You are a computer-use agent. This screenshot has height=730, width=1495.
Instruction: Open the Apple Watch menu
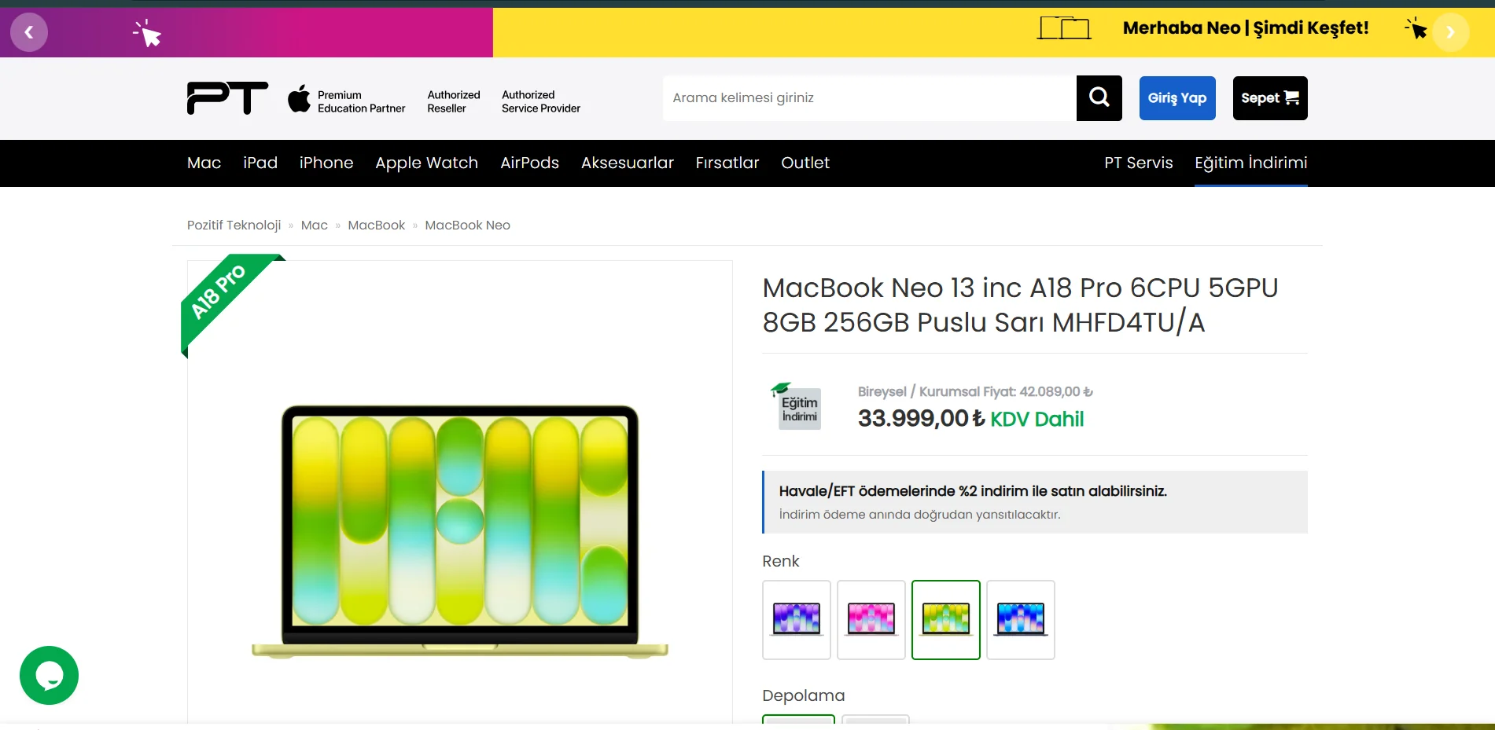coord(426,163)
